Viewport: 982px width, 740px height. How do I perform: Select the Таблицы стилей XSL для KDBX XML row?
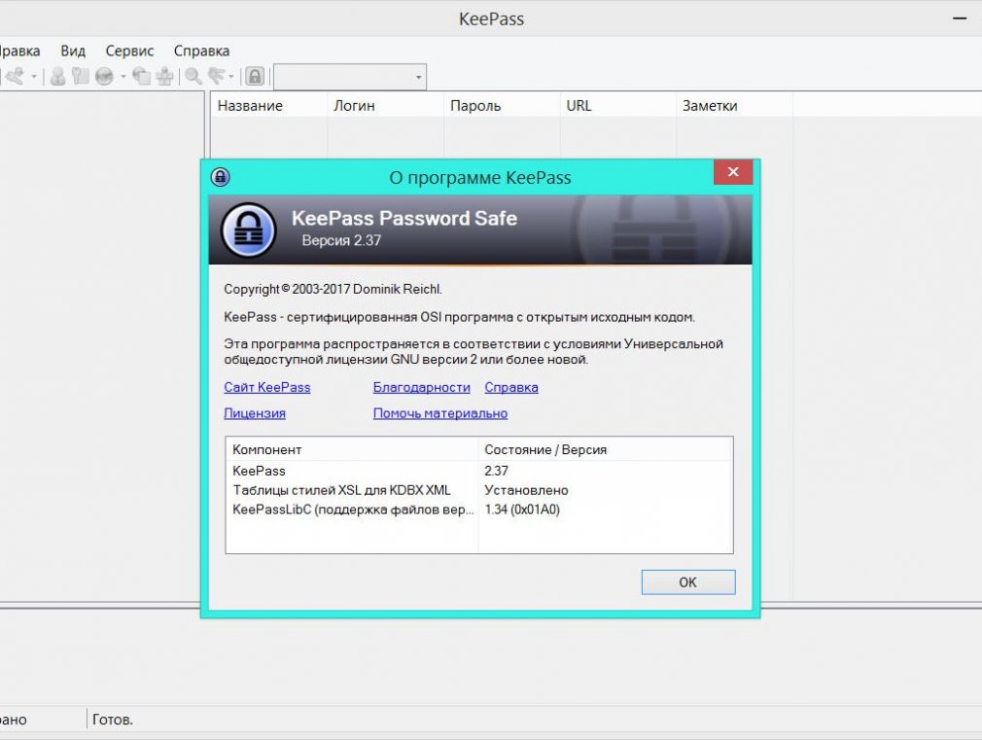coord(479,490)
